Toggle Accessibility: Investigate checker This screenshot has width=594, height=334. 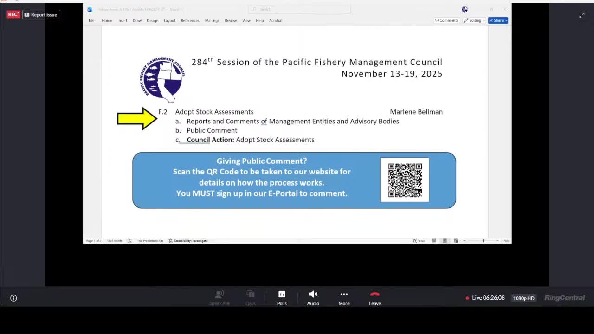[x=188, y=240]
